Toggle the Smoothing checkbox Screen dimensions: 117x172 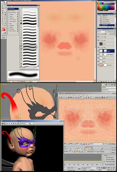(x=9, y=29)
